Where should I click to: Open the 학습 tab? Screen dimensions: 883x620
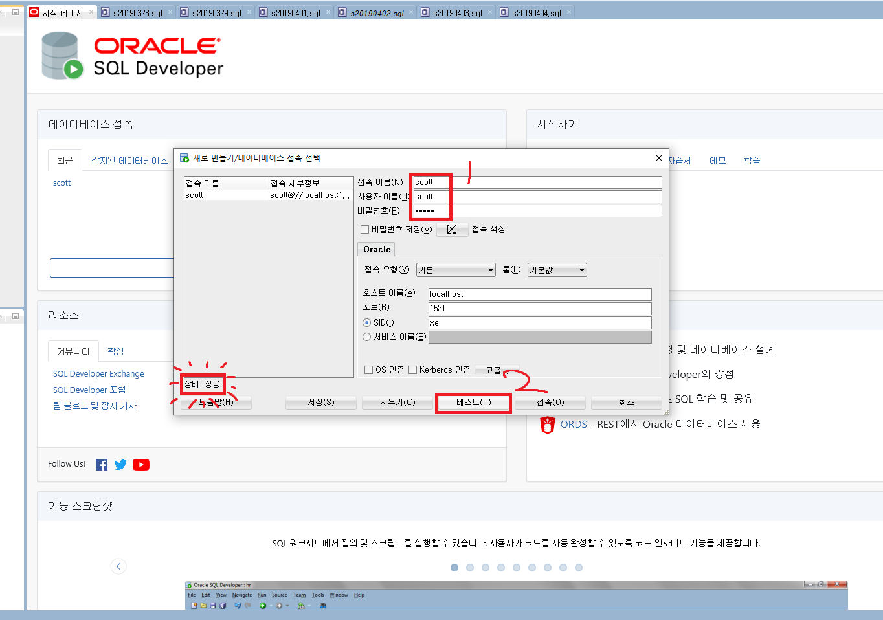(752, 161)
